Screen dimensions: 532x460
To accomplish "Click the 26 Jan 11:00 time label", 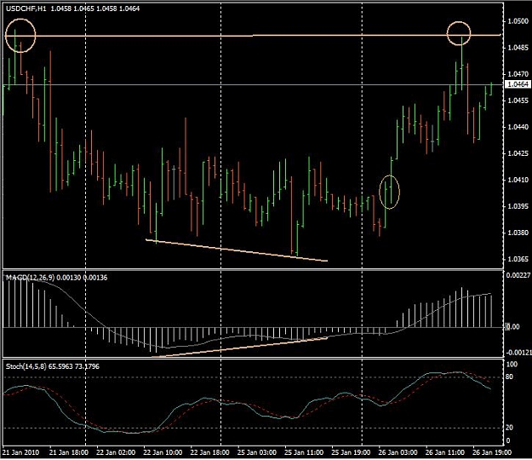I will (445, 453).
